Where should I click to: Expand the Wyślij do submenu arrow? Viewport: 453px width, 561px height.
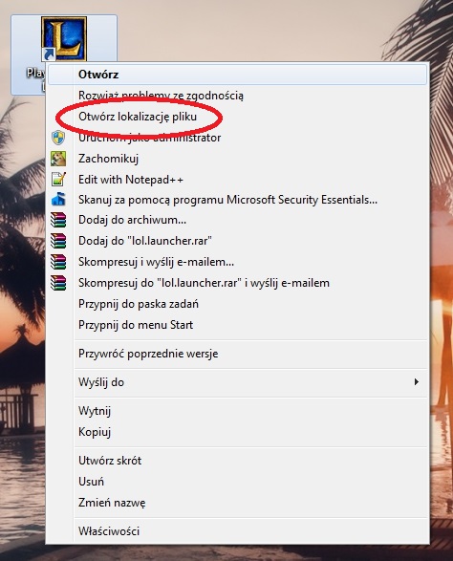(416, 381)
